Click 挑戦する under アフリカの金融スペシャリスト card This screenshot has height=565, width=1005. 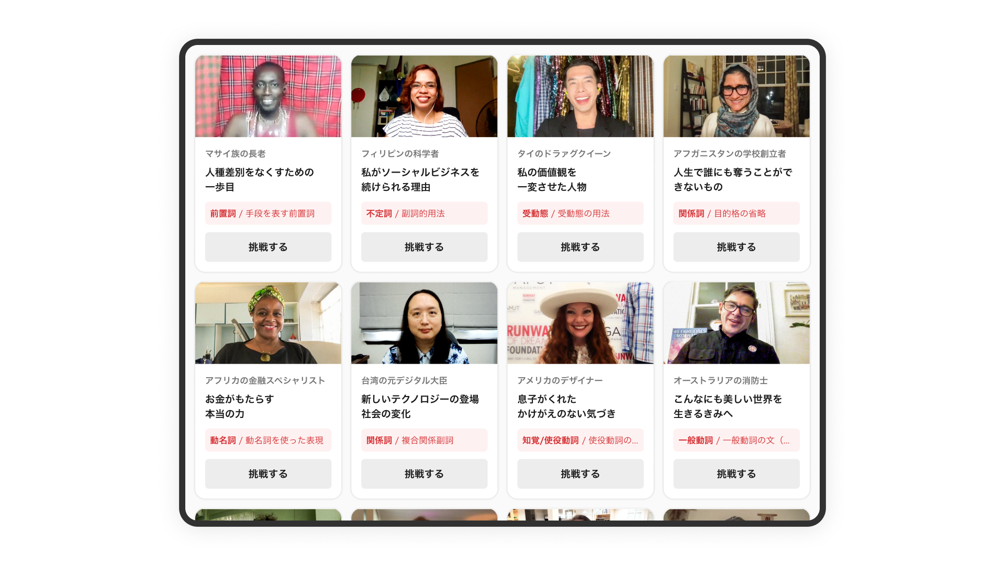(x=268, y=473)
